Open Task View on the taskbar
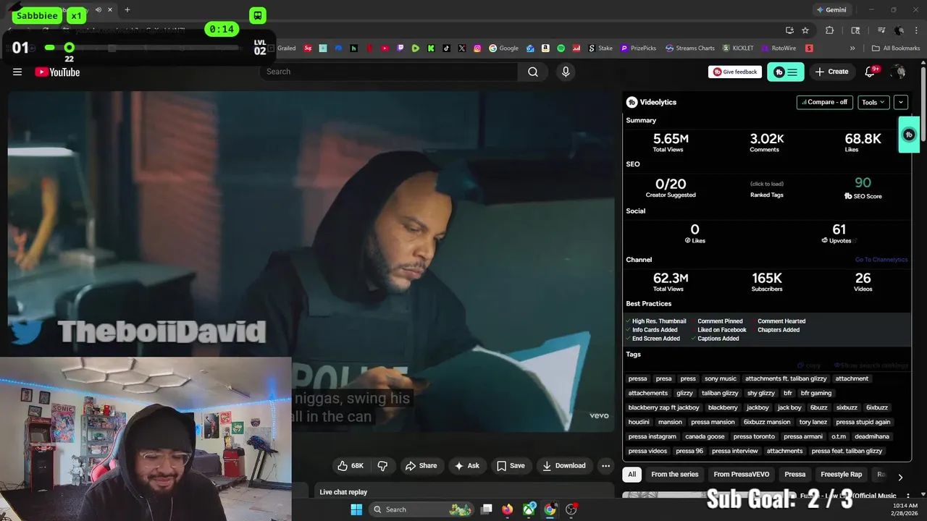Viewport: 927px width, 521px height. (x=487, y=509)
